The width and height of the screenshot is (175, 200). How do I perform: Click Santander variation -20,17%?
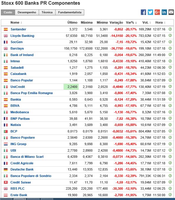[131, 29]
